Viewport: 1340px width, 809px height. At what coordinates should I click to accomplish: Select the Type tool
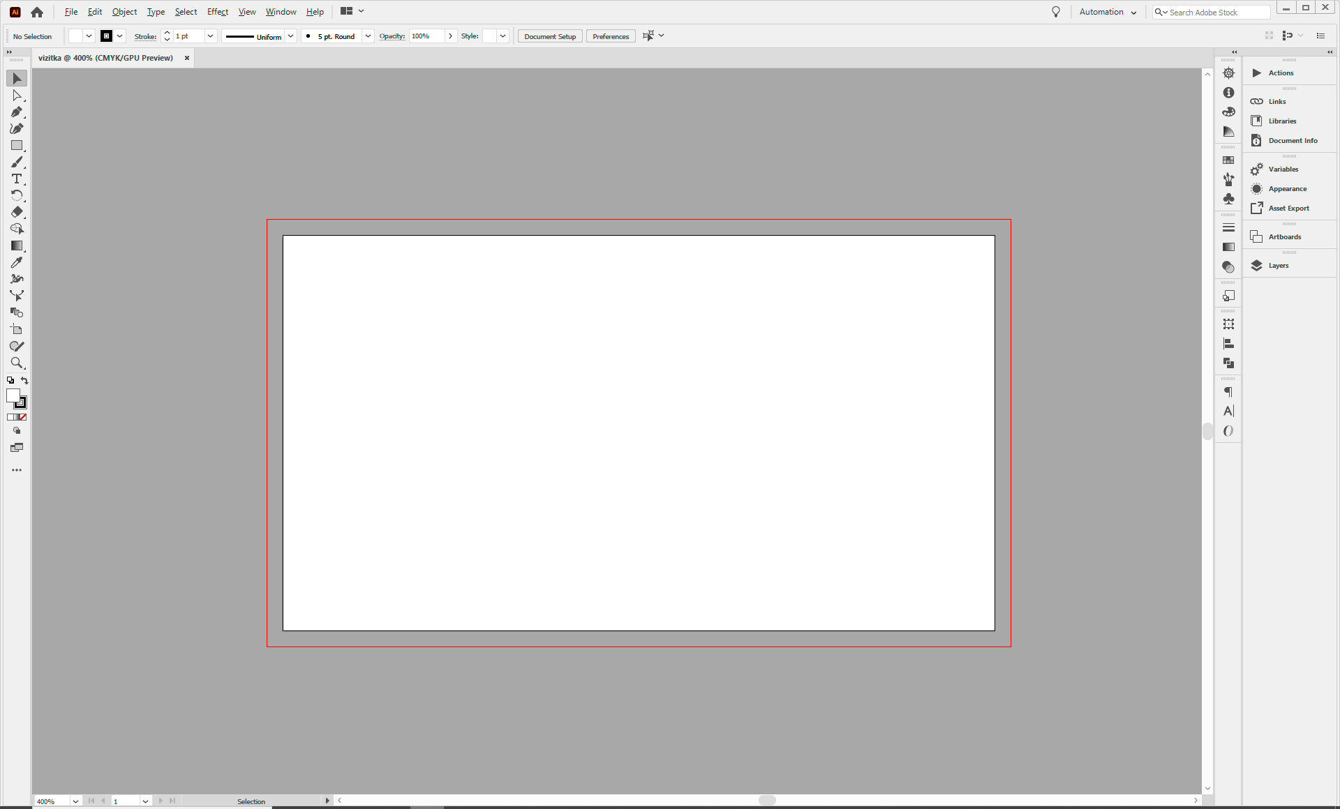17,179
